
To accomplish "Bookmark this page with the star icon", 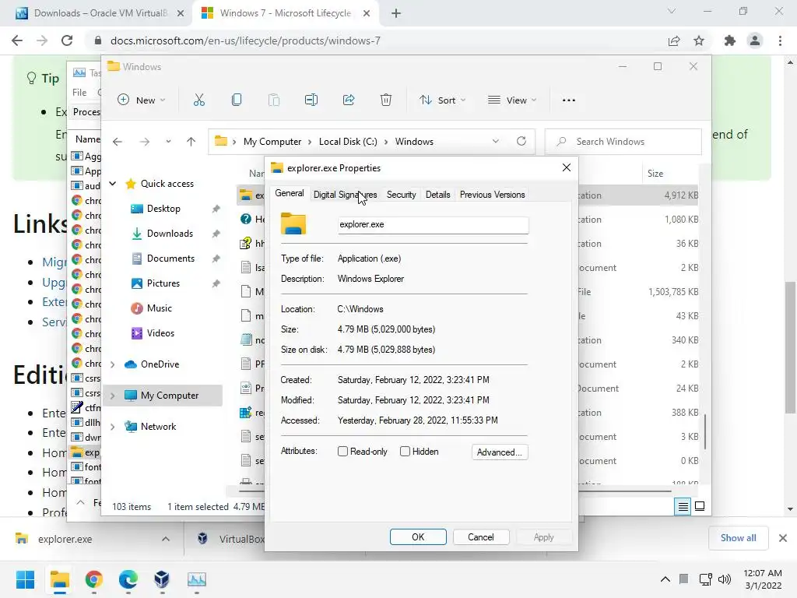I will point(699,40).
